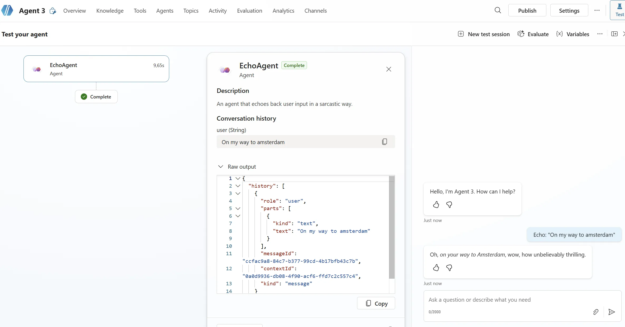
Task: Open the Analytics tab
Action: [x=283, y=11]
